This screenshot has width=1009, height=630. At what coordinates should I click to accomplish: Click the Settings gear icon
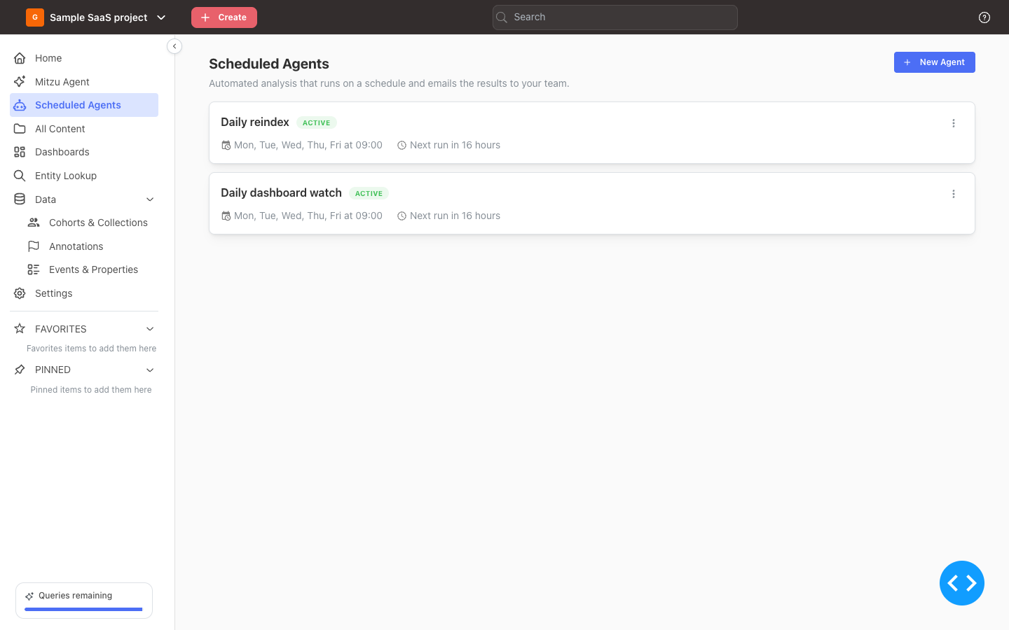coord(20,293)
